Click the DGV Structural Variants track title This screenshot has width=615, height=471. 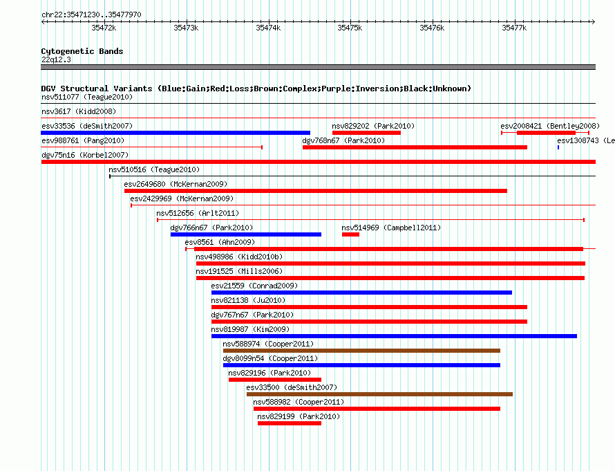point(256,89)
